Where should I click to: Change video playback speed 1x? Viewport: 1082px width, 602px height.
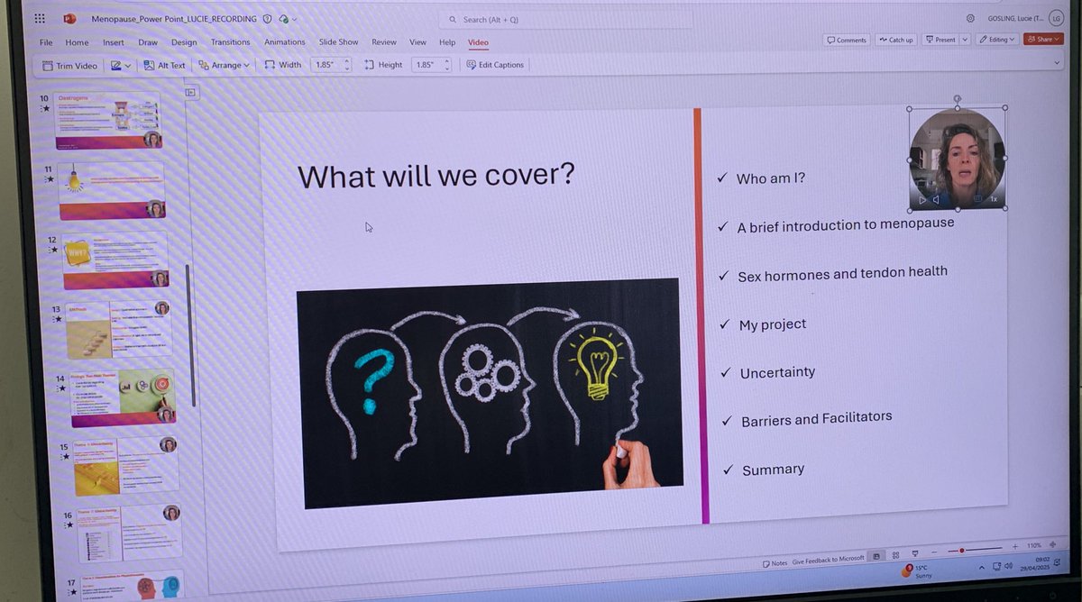tap(994, 199)
